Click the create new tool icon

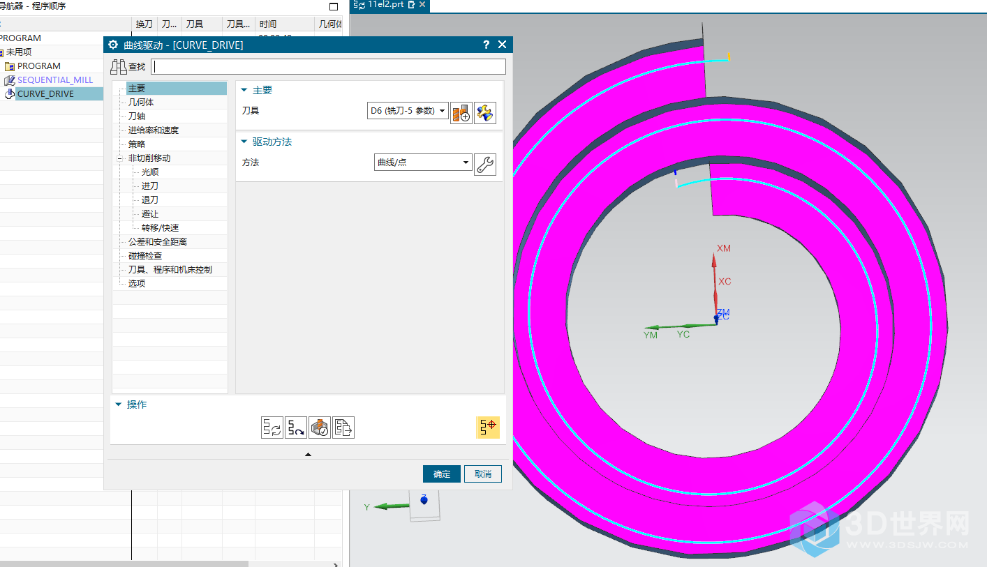pos(461,112)
